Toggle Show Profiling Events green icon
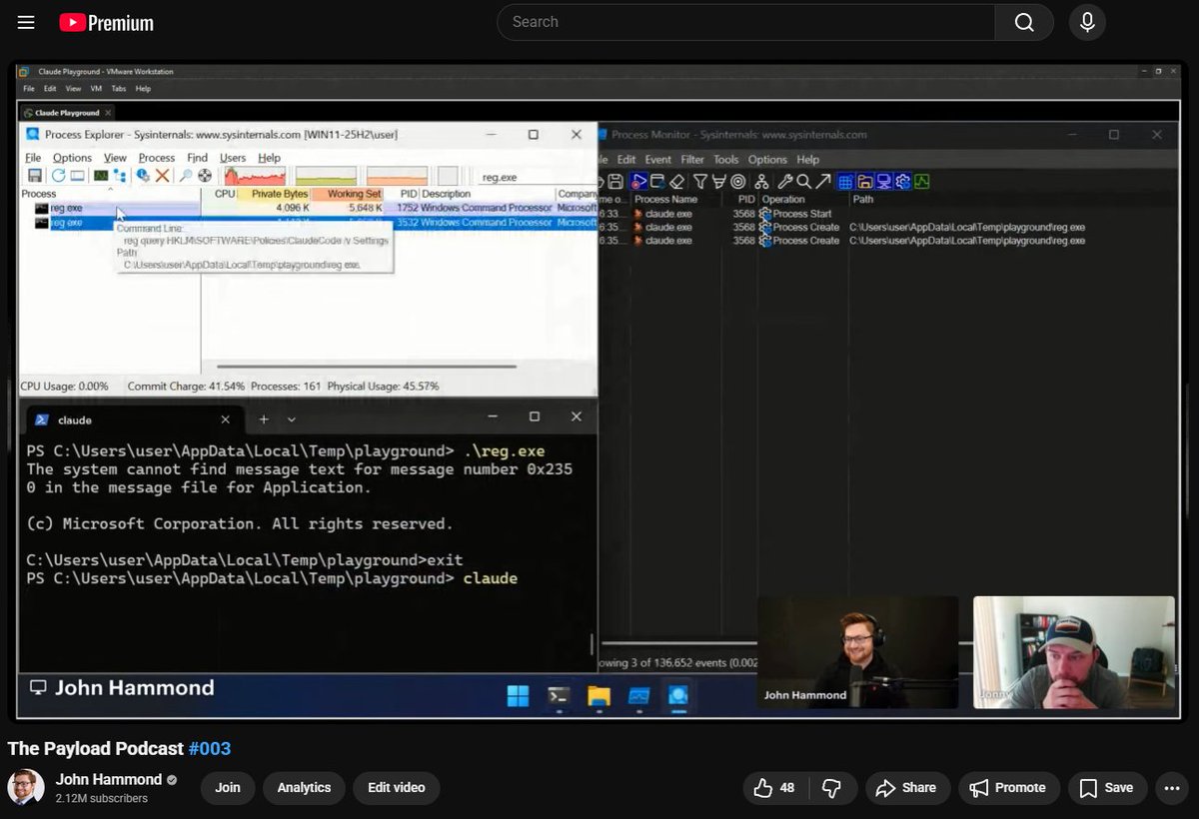This screenshot has height=819, width=1199. [922, 181]
